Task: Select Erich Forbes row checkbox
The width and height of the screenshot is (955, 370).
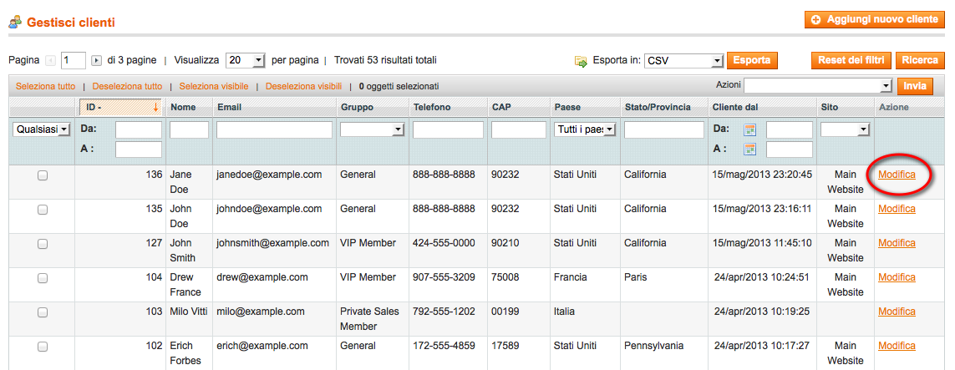Action: click(43, 347)
